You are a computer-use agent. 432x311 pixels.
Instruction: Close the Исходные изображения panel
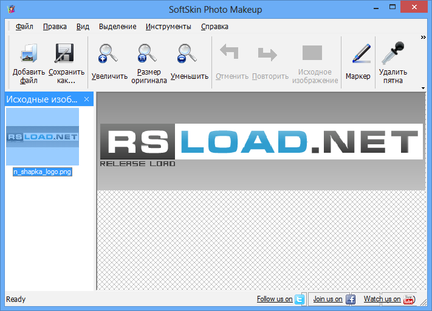click(86, 99)
